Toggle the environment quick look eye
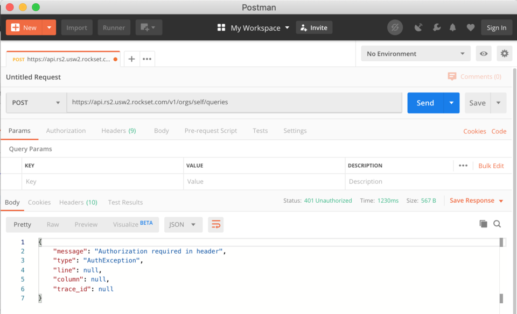This screenshot has height=314, width=517. [x=484, y=54]
